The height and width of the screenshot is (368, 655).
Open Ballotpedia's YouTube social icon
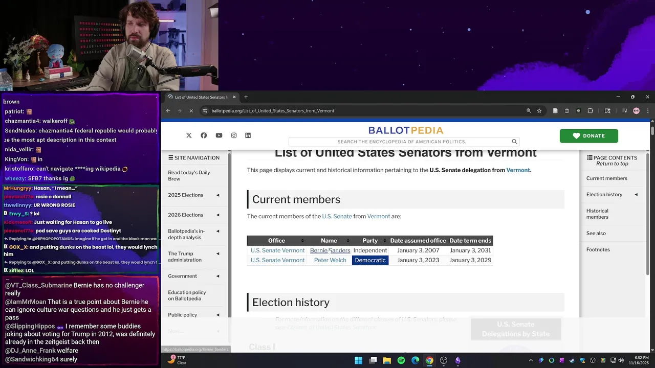(x=219, y=135)
